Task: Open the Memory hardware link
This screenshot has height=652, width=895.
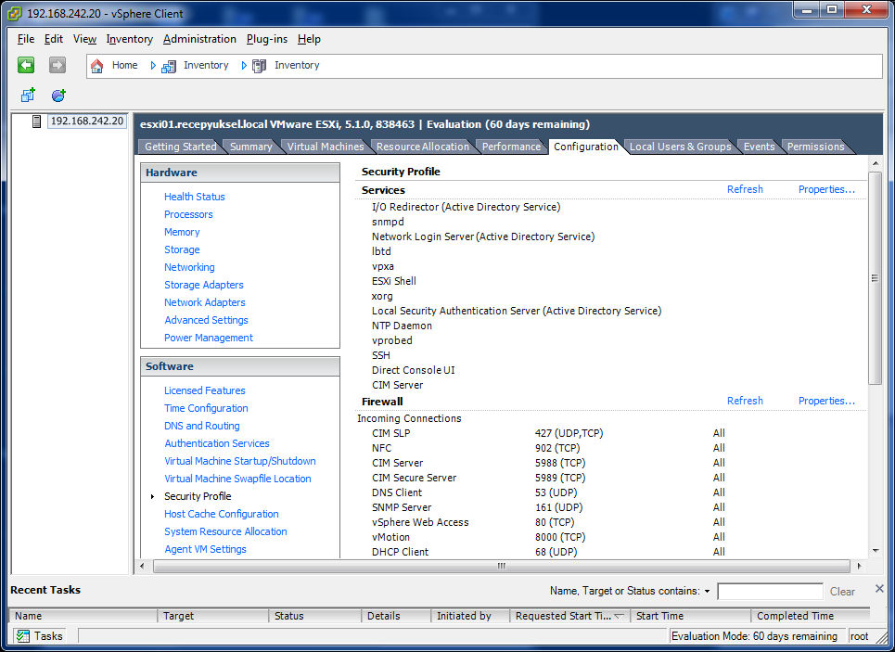Action: (x=182, y=232)
